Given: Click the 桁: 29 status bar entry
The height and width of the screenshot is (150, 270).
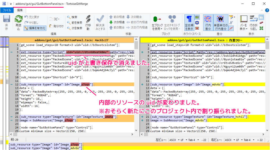Looking at the screenshot, I should point(15,140).
